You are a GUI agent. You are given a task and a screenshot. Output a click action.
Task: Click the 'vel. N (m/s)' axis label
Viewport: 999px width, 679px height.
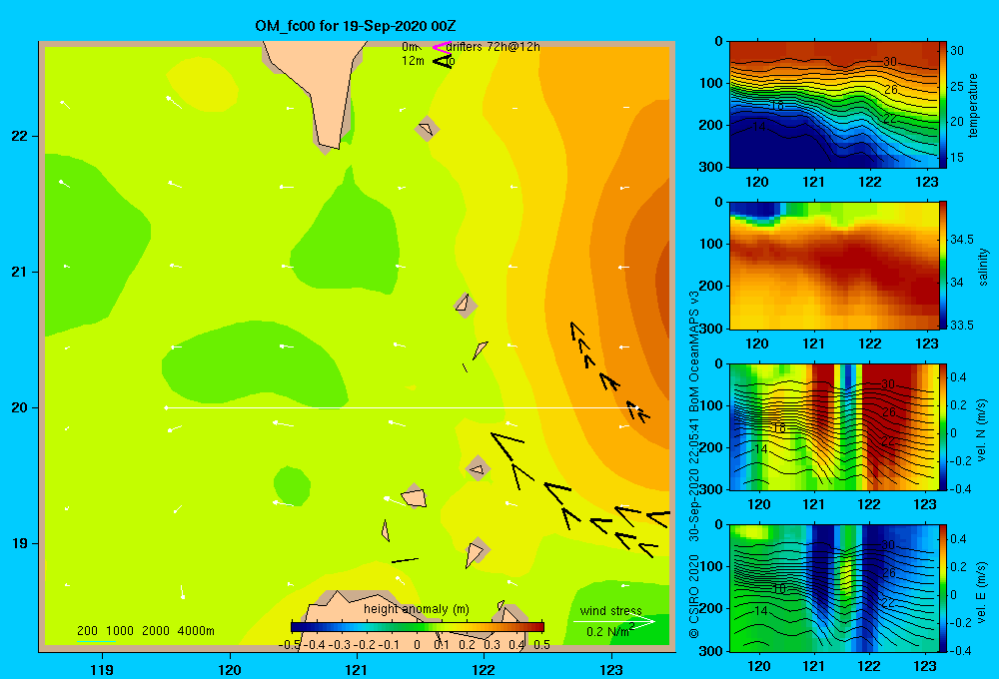point(982,430)
